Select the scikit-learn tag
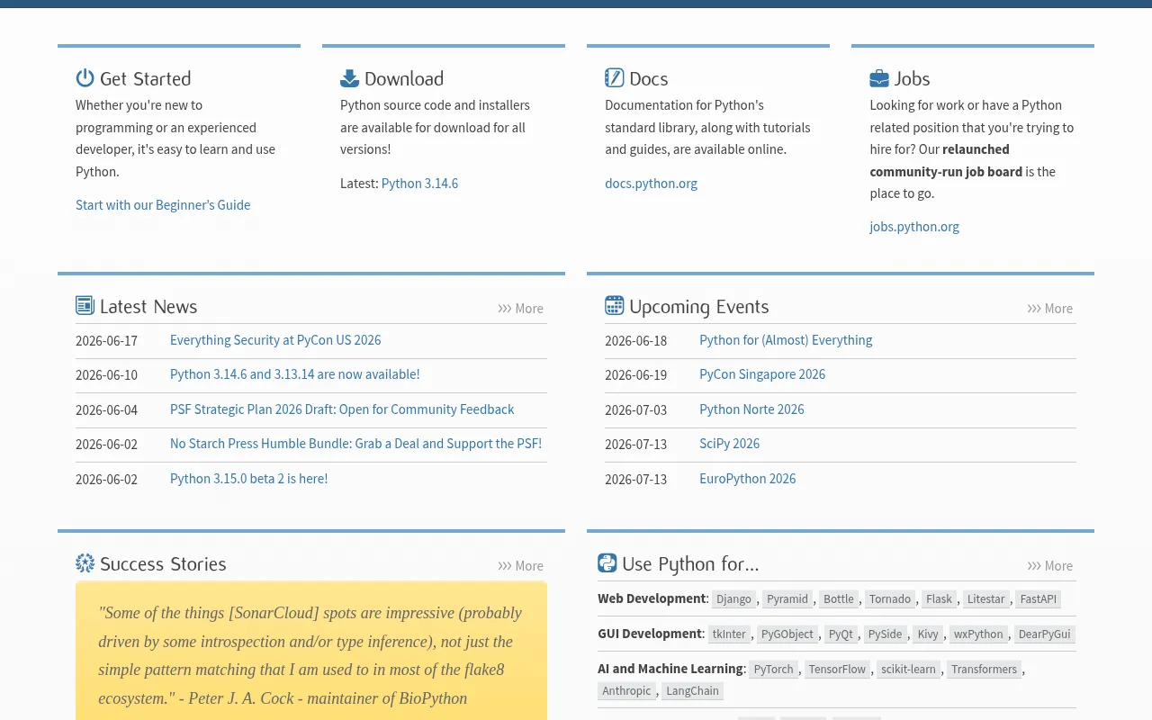This screenshot has height=720, width=1152. (908, 670)
